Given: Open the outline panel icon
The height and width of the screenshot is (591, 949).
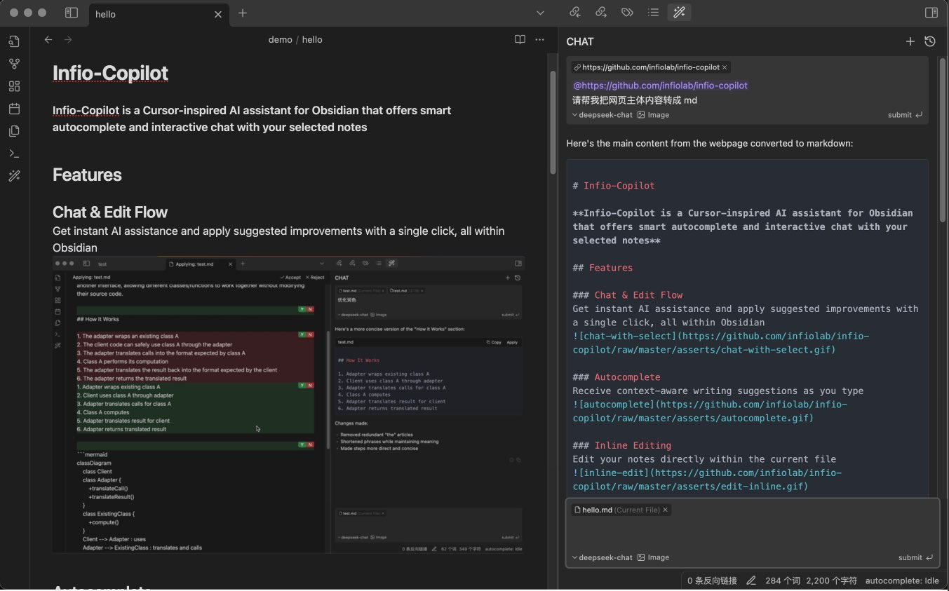Looking at the screenshot, I should click(x=653, y=13).
